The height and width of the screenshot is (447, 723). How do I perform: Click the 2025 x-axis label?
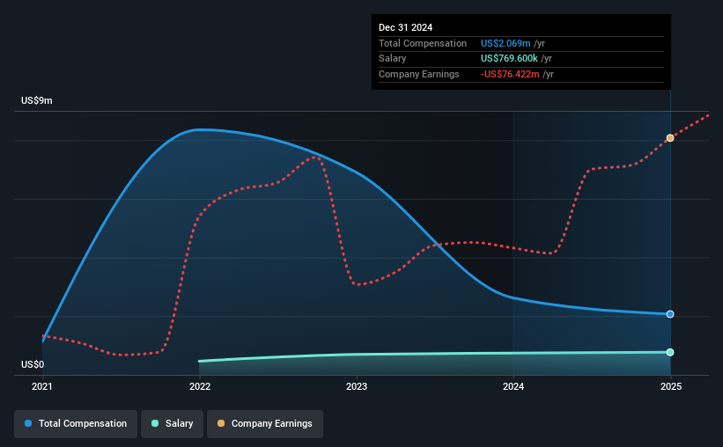click(670, 386)
